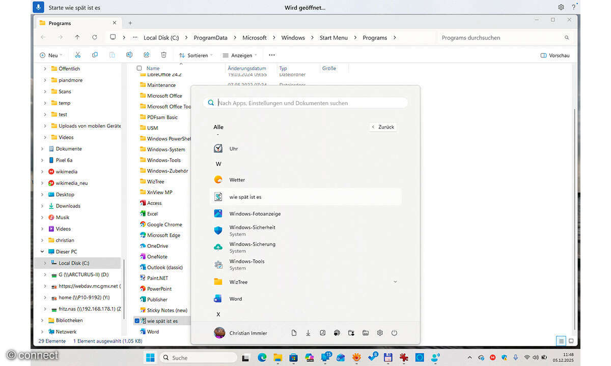Open the Sortieren dropdown

(x=195, y=54)
